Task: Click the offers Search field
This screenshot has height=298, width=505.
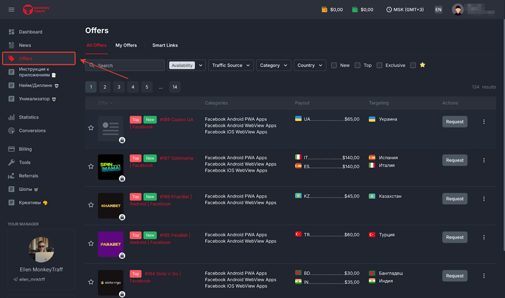Action: [x=125, y=66]
